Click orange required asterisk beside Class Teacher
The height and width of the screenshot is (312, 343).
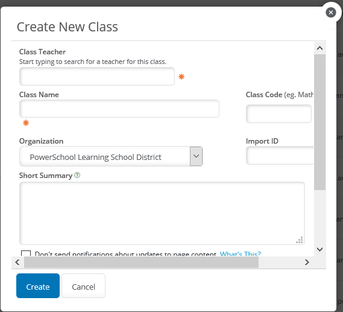[x=181, y=77]
